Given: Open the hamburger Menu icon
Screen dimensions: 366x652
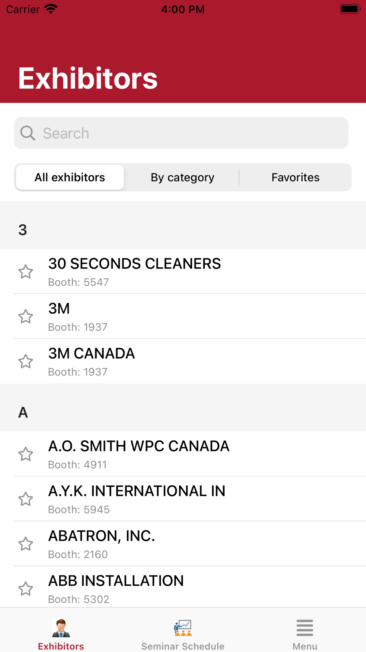Looking at the screenshot, I should click(305, 628).
